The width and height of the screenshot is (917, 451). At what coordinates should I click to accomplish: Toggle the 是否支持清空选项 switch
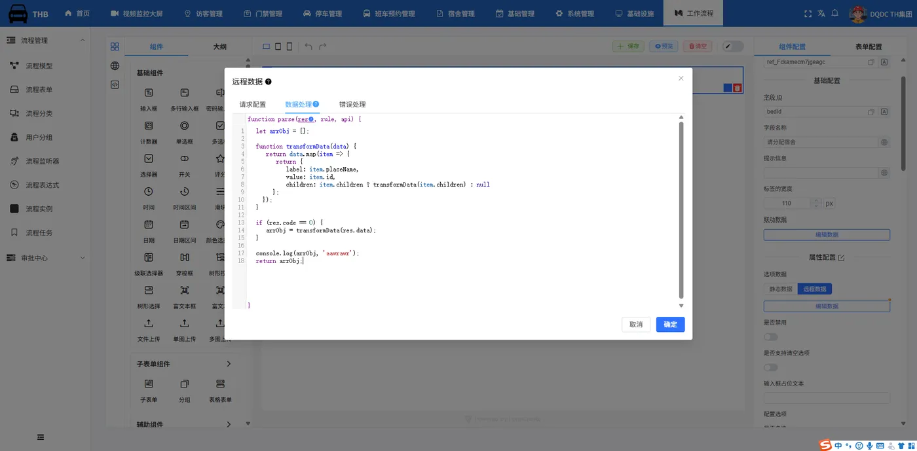(x=771, y=367)
